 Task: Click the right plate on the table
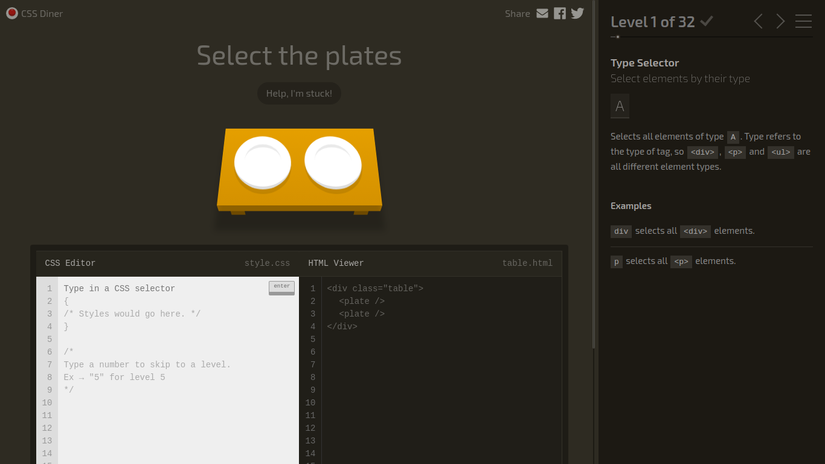point(333,163)
